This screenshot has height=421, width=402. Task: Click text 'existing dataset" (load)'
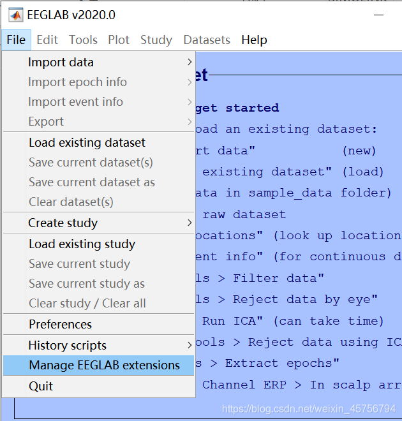click(x=293, y=172)
